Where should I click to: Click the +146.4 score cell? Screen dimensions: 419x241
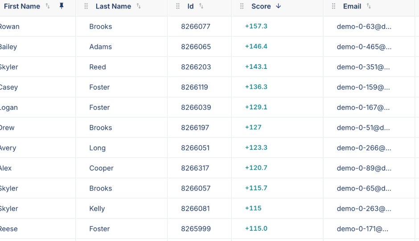tap(256, 46)
